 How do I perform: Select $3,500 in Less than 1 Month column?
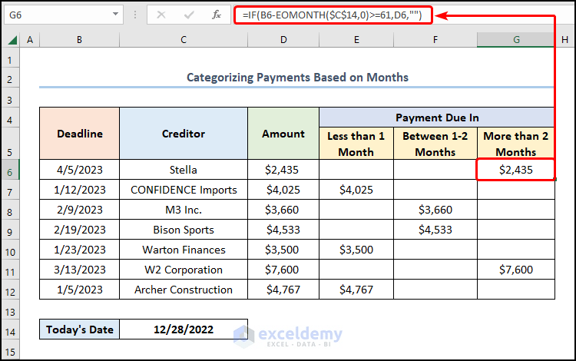pyautogui.click(x=356, y=250)
